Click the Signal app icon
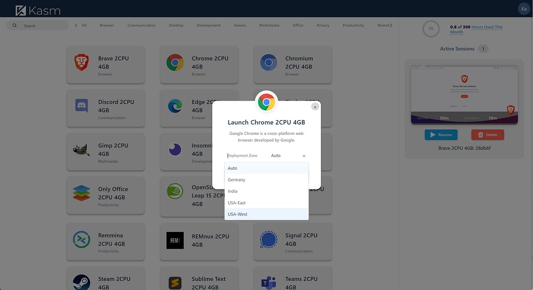Image resolution: width=533 pixels, height=290 pixels. point(268,238)
